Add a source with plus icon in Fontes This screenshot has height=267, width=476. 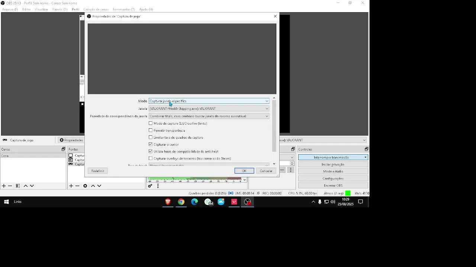coord(71,186)
